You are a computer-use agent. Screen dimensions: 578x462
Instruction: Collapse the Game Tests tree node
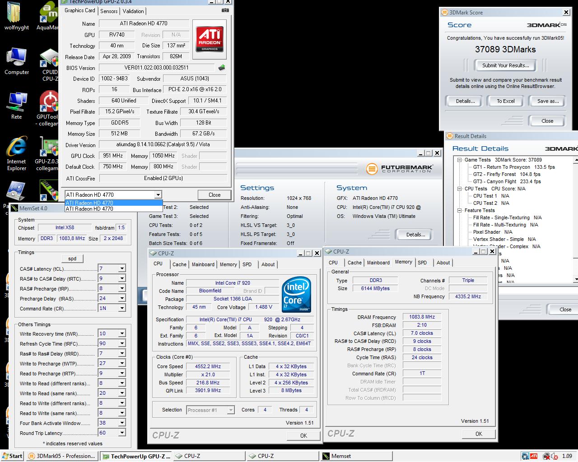click(x=459, y=160)
